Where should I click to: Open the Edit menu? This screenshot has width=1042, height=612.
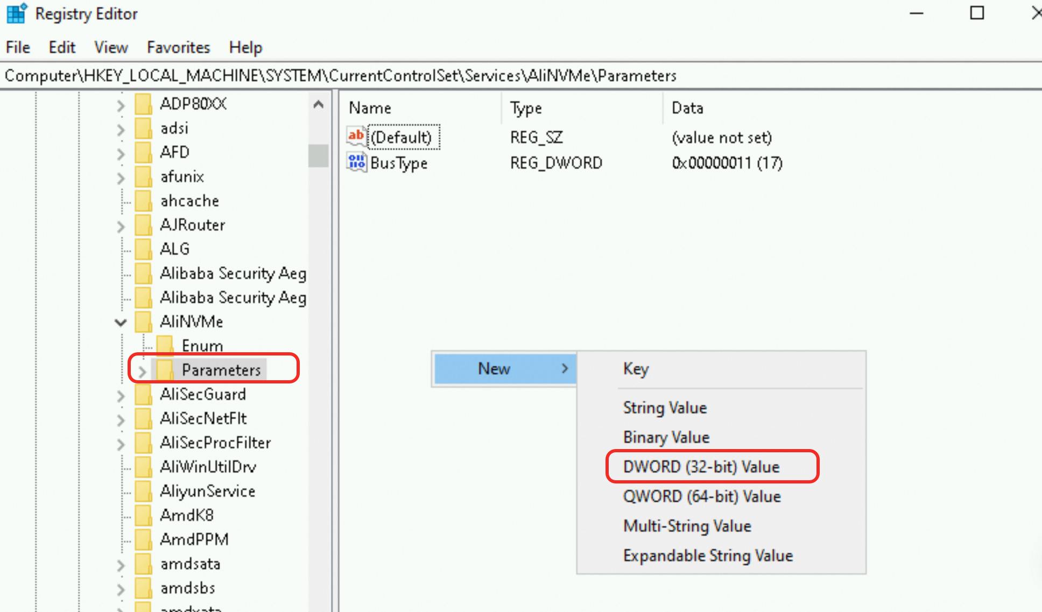[x=62, y=47]
